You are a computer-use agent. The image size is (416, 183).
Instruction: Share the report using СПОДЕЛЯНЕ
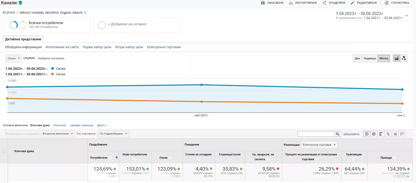click(334, 3)
